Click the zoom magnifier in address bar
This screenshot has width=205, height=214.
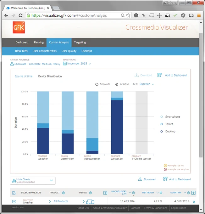tap(123, 15)
